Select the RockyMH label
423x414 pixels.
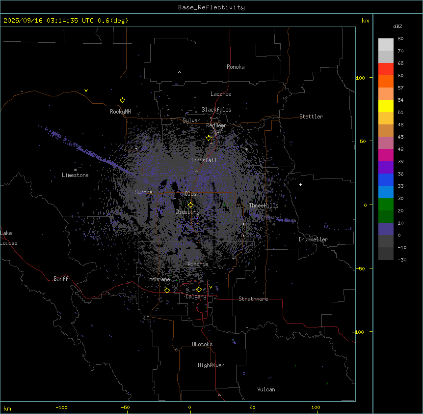click(120, 112)
